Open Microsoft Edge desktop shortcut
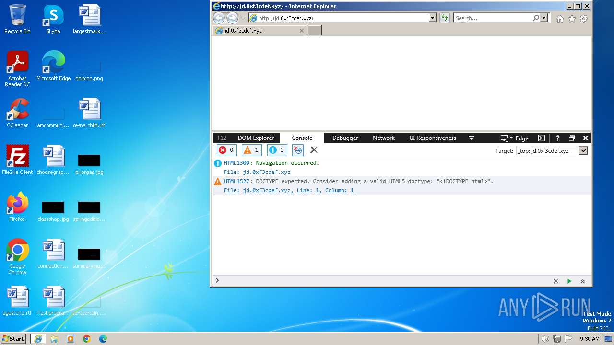 (x=53, y=66)
